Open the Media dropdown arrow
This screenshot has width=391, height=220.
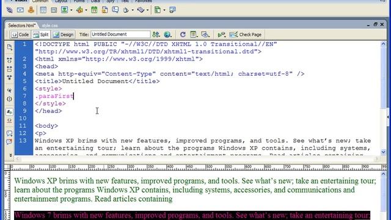click(86, 10)
